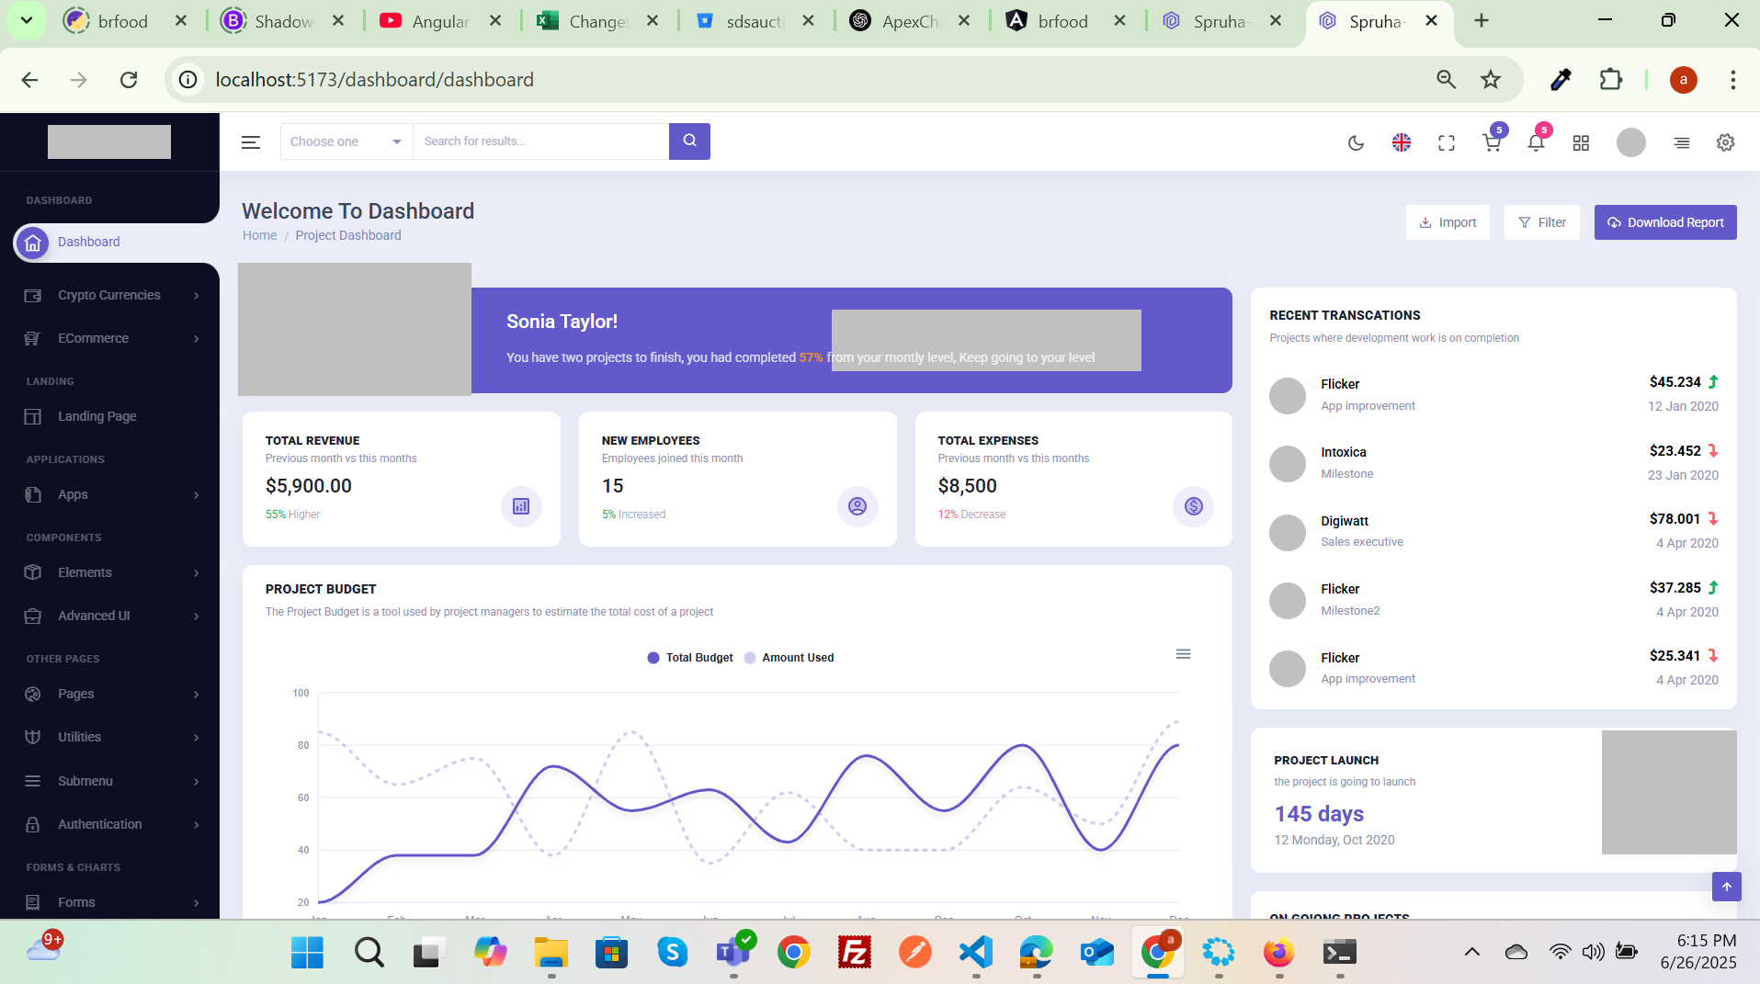This screenshot has height=984, width=1760.
Task: Toggle Amount Used legend series
Action: click(789, 658)
